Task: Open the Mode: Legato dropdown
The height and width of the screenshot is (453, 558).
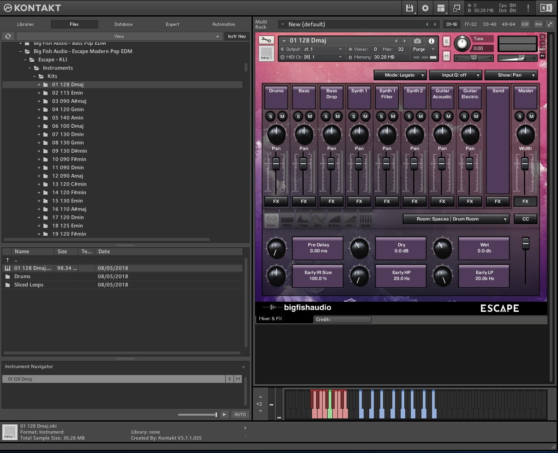Action: tap(400, 75)
